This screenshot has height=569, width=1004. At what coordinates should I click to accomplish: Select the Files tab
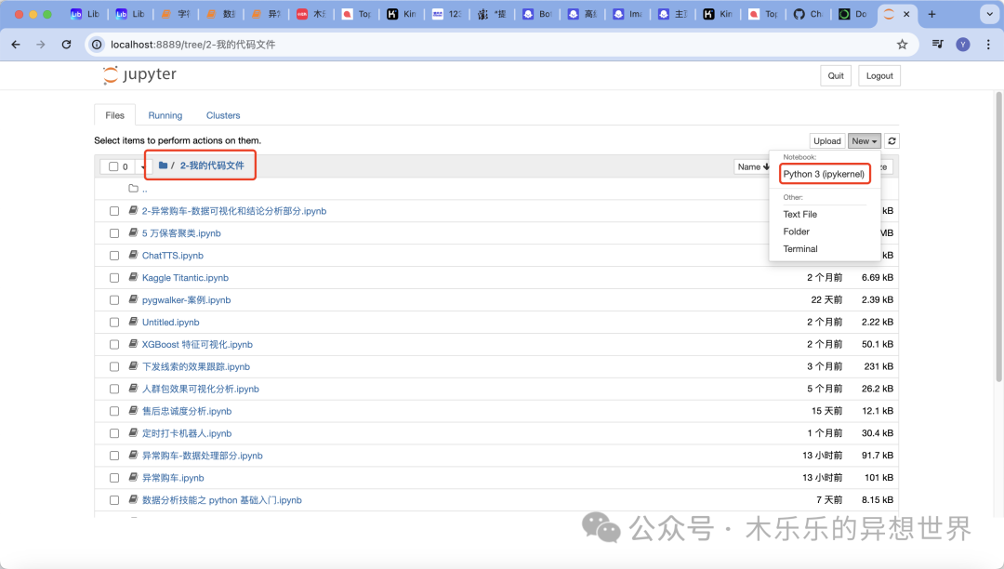pyautogui.click(x=114, y=115)
